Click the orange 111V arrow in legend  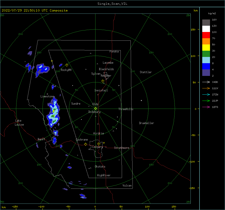206,88
